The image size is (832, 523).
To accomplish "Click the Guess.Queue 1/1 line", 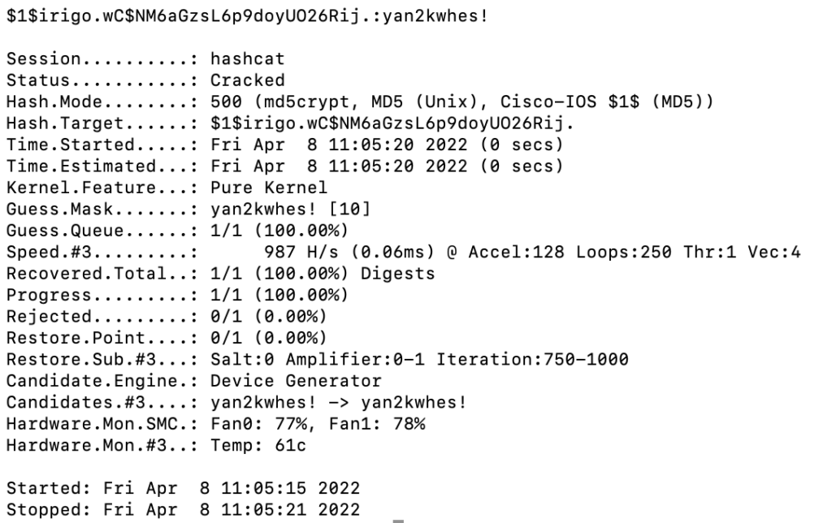I will pyautogui.click(x=176, y=231).
